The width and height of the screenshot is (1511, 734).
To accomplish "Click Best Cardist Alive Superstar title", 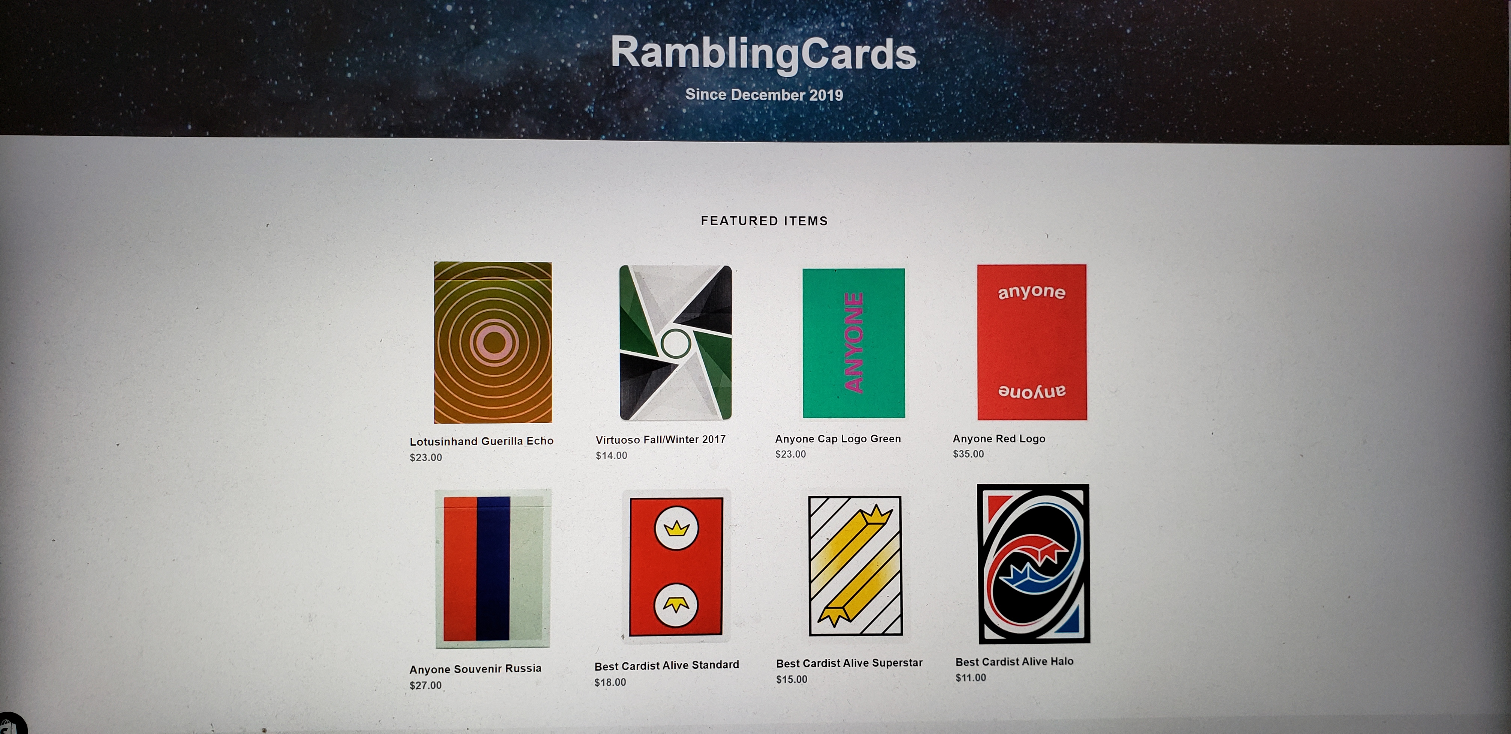I will (x=849, y=663).
